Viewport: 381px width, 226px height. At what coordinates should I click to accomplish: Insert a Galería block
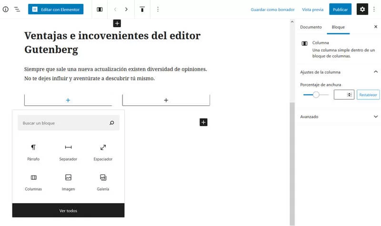pyautogui.click(x=103, y=183)
